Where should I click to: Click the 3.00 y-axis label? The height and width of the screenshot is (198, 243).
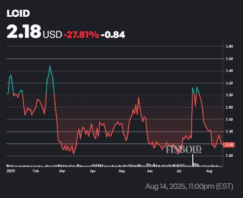[230, 95]
